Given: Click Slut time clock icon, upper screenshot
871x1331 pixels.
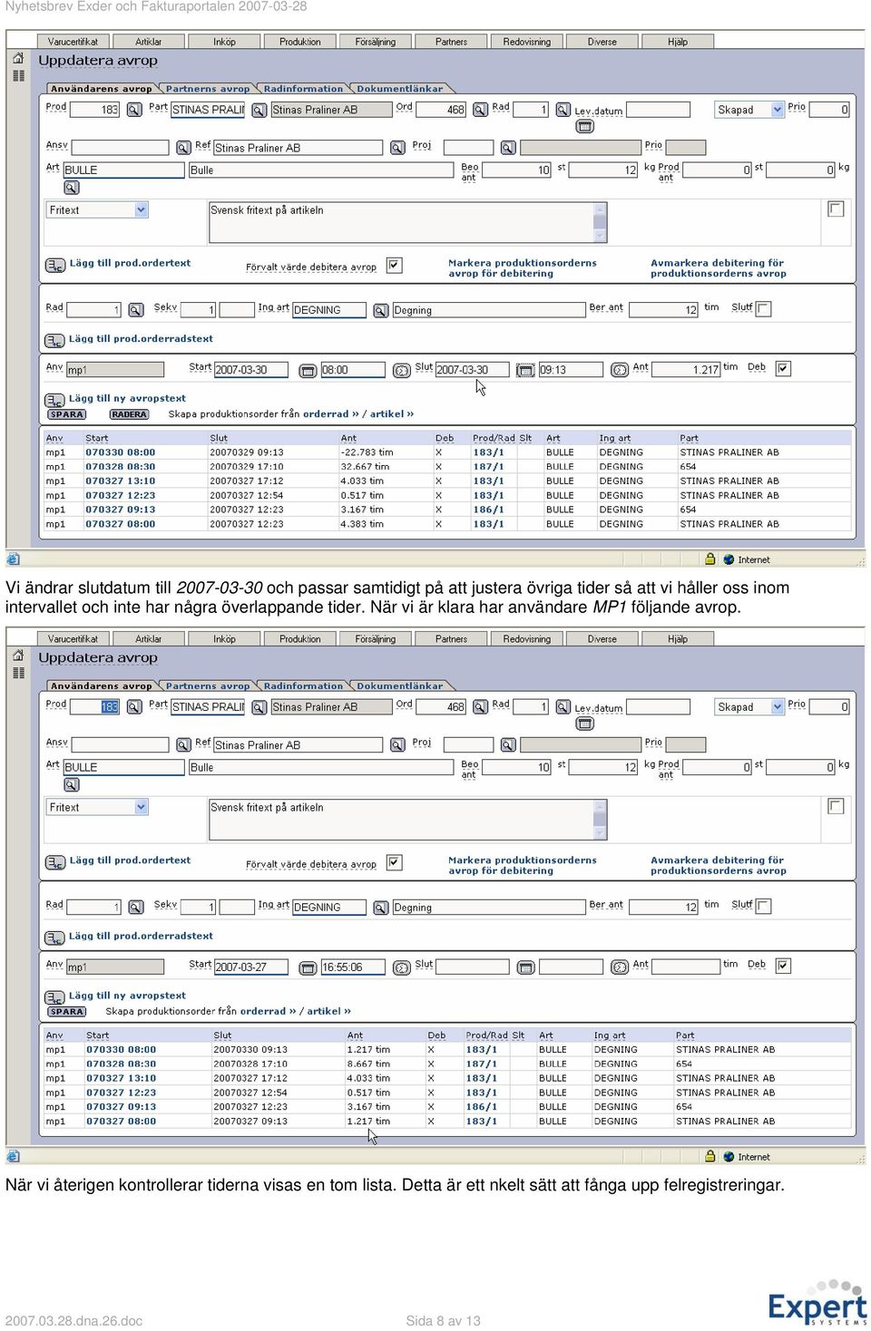Looking at the screenshot, I should [x=620, y=370].
